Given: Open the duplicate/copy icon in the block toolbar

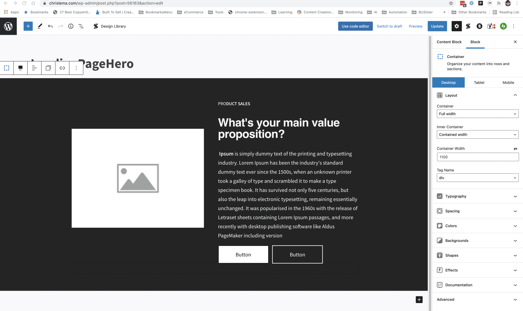Looking at the screenshot, I should 48,68.
